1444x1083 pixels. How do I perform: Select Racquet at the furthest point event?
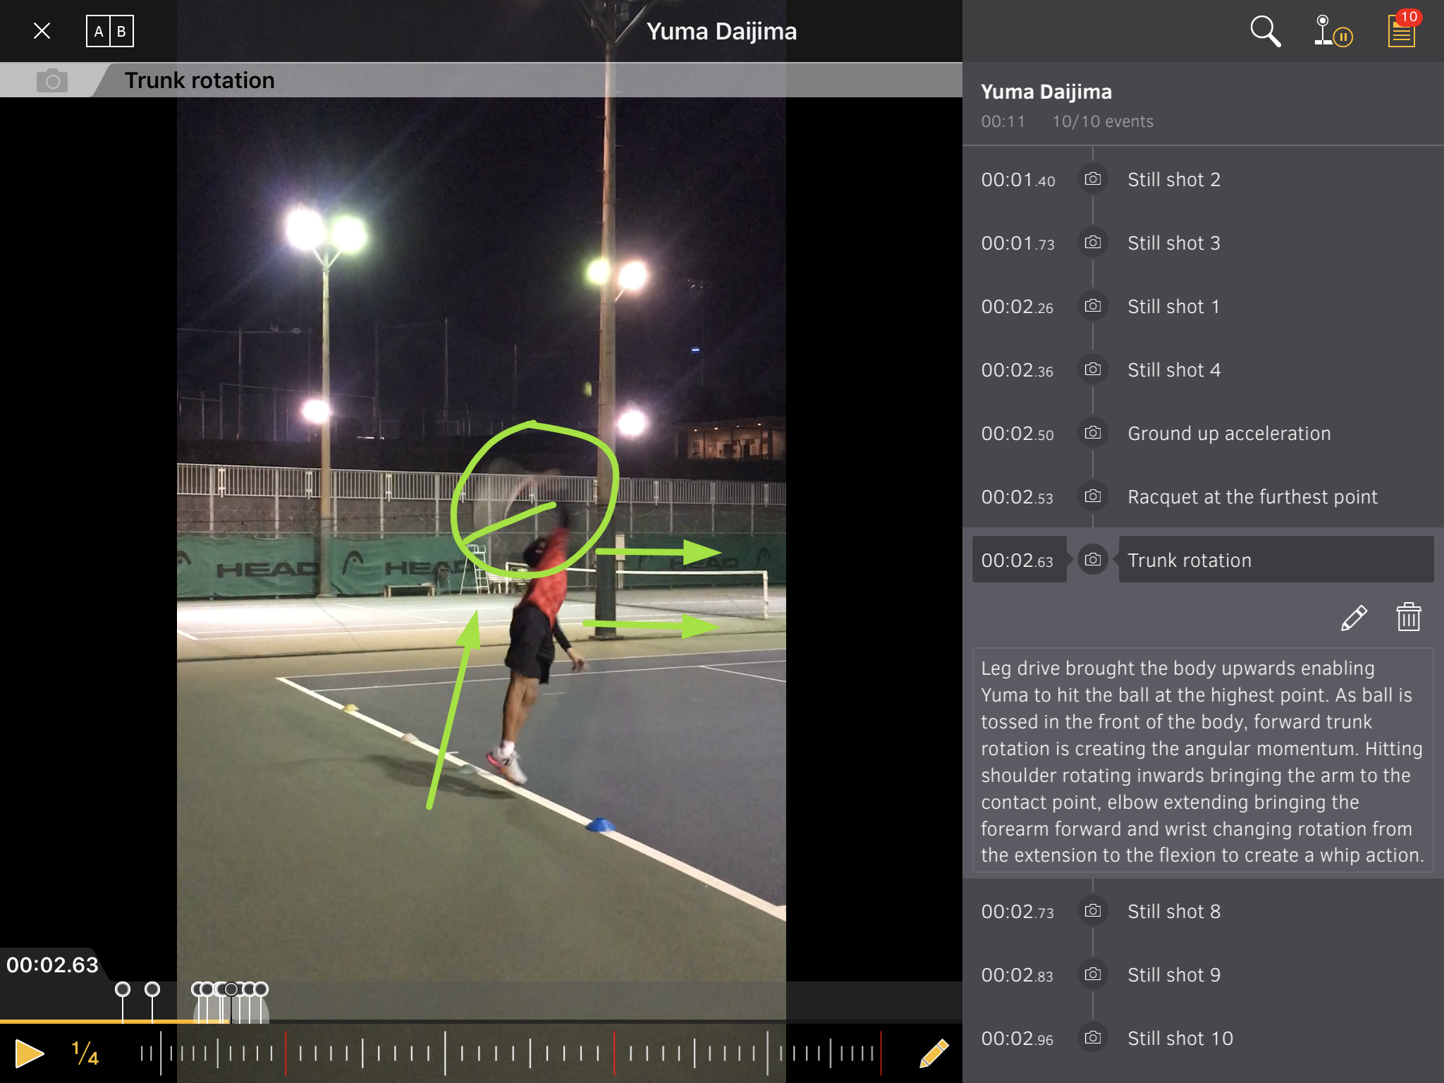[x=1252, y=497]
